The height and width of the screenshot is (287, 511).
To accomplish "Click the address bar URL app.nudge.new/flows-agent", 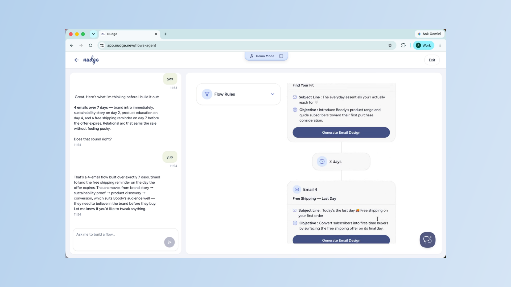I will tap(131, 45).
